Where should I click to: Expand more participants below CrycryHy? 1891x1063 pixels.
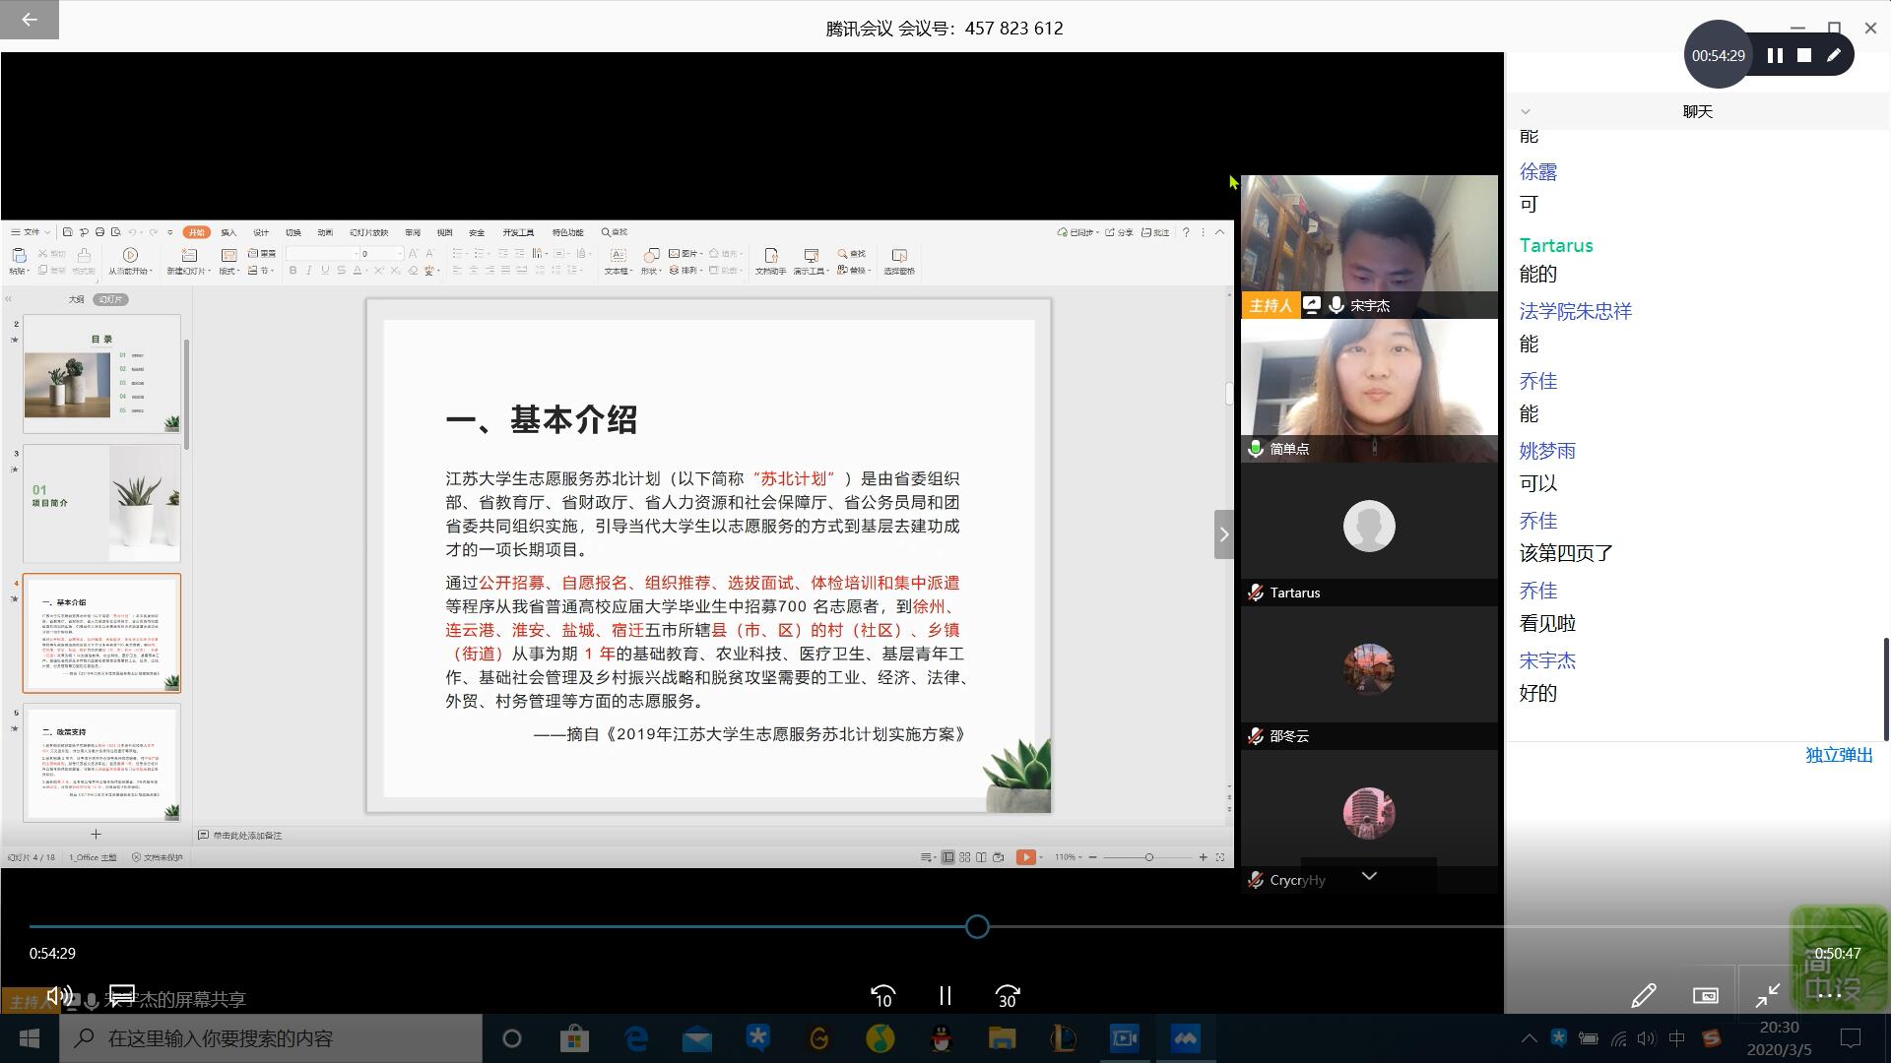[x=1369, y=876]
